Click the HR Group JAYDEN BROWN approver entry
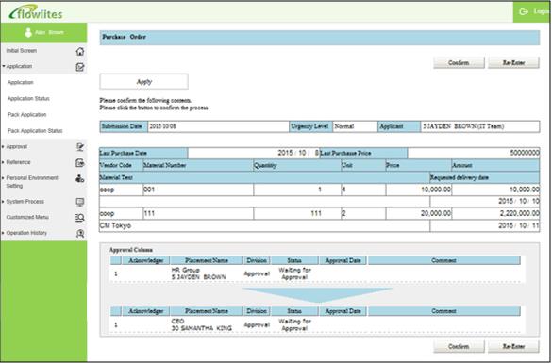This screenshot has height=364, width=552. point(198,273)
